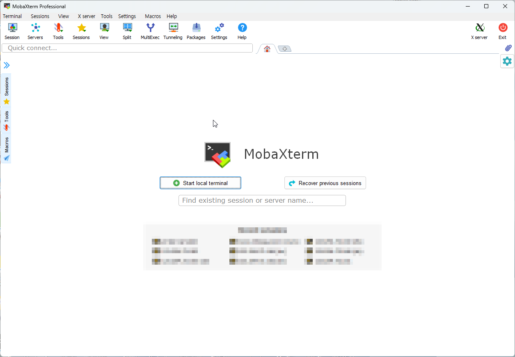
Task: Select the MultiExec toolbar icon
Action: 150,32
